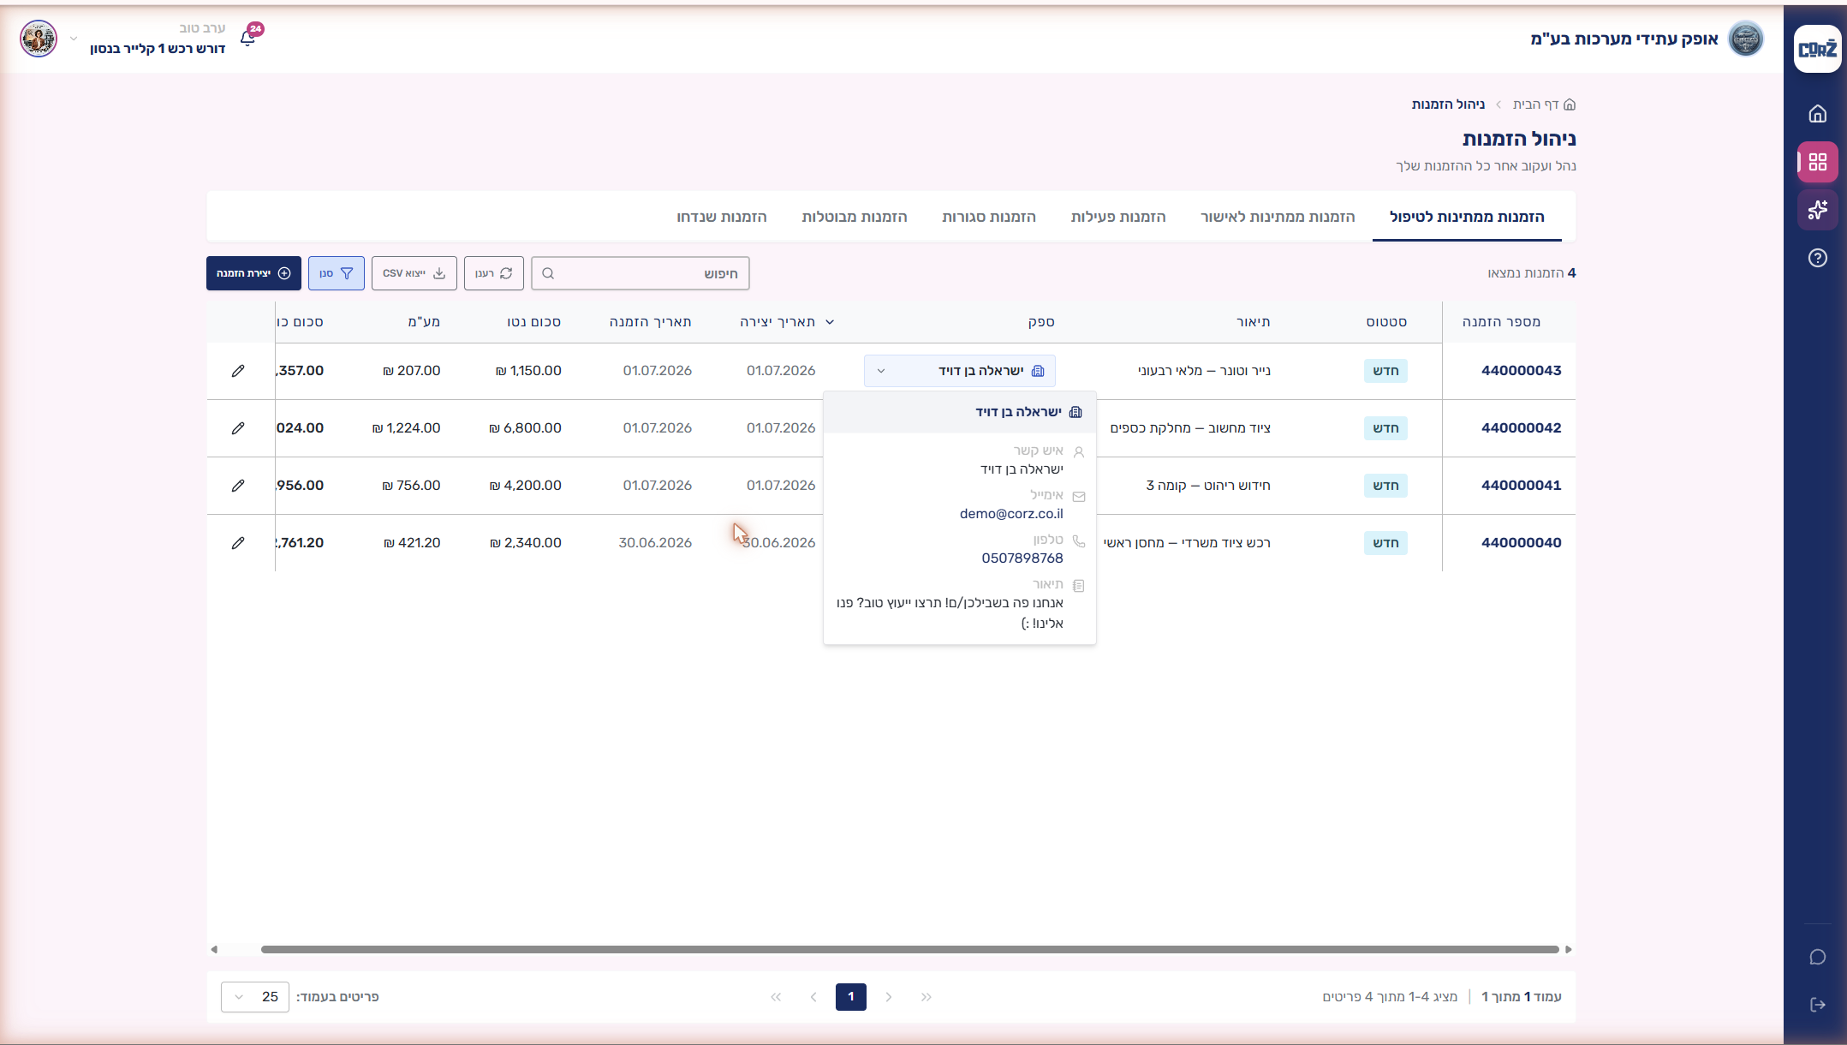Click description נייר וטונר – מלאי רבעוני
Viewport: 1847px width, 1045px height.
(x=1204, y=371)
